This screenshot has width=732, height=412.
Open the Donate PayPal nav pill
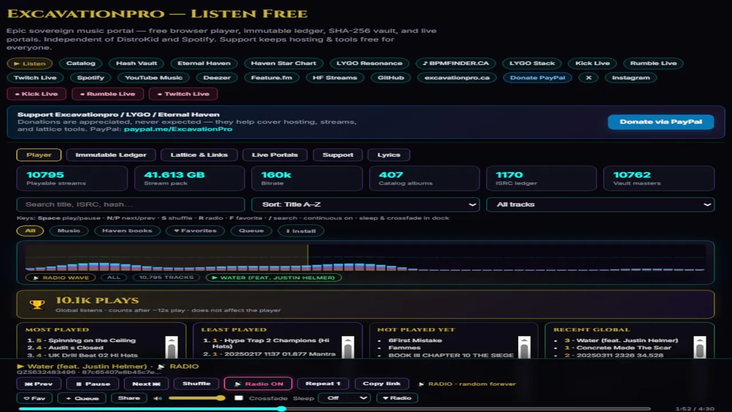(x=538, y=77)
